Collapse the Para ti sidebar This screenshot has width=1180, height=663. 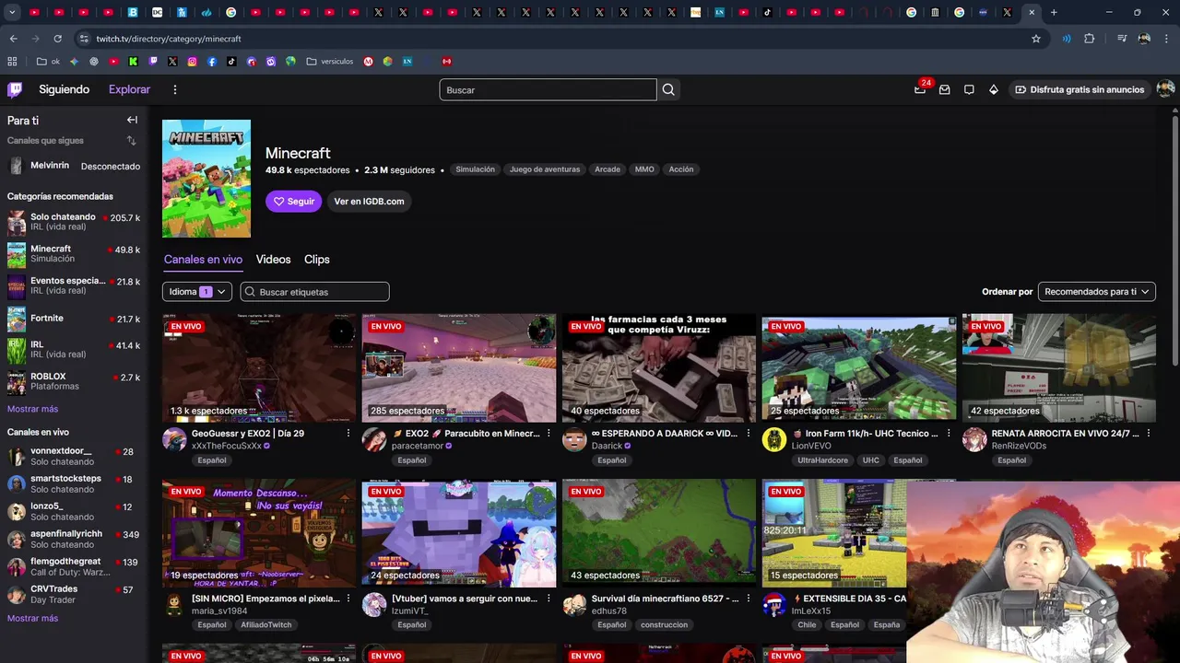click(132, 120)
